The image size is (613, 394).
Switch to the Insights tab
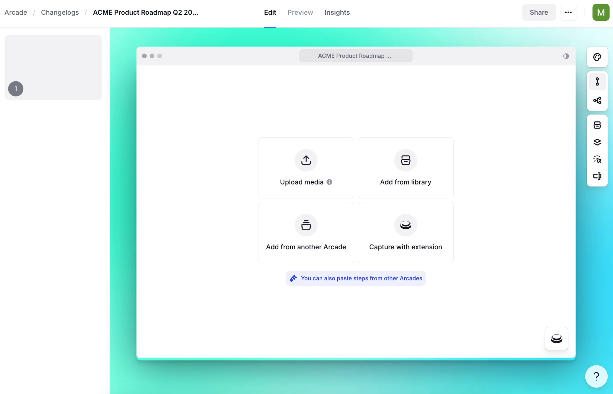(x=337, y=12)
